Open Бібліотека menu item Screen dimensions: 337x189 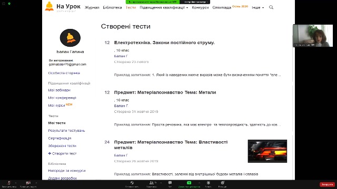(112, 7)
